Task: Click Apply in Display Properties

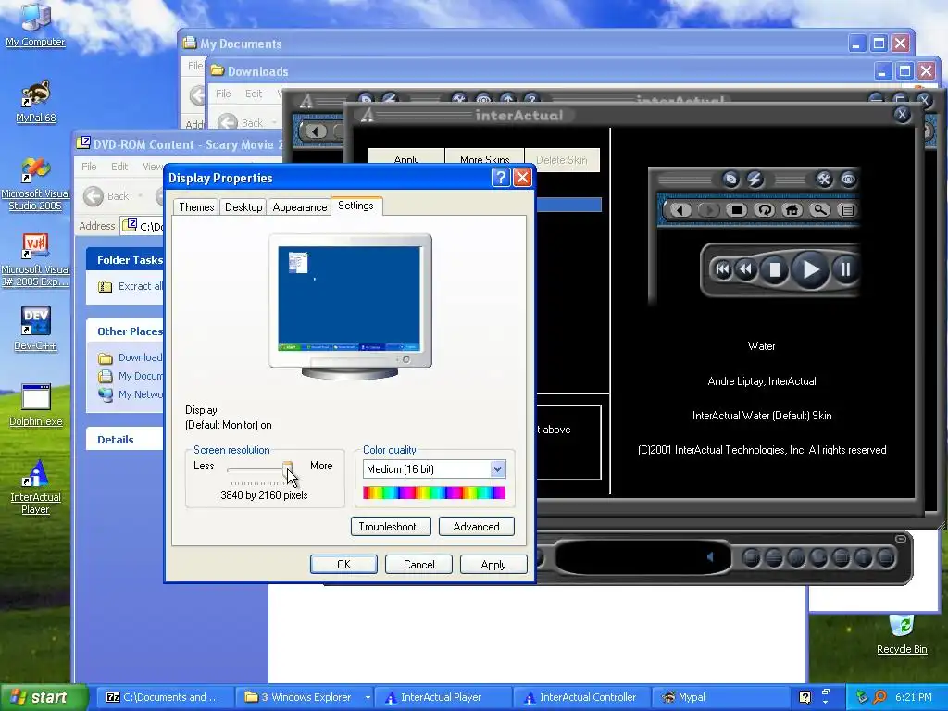Action: (493, 564)
